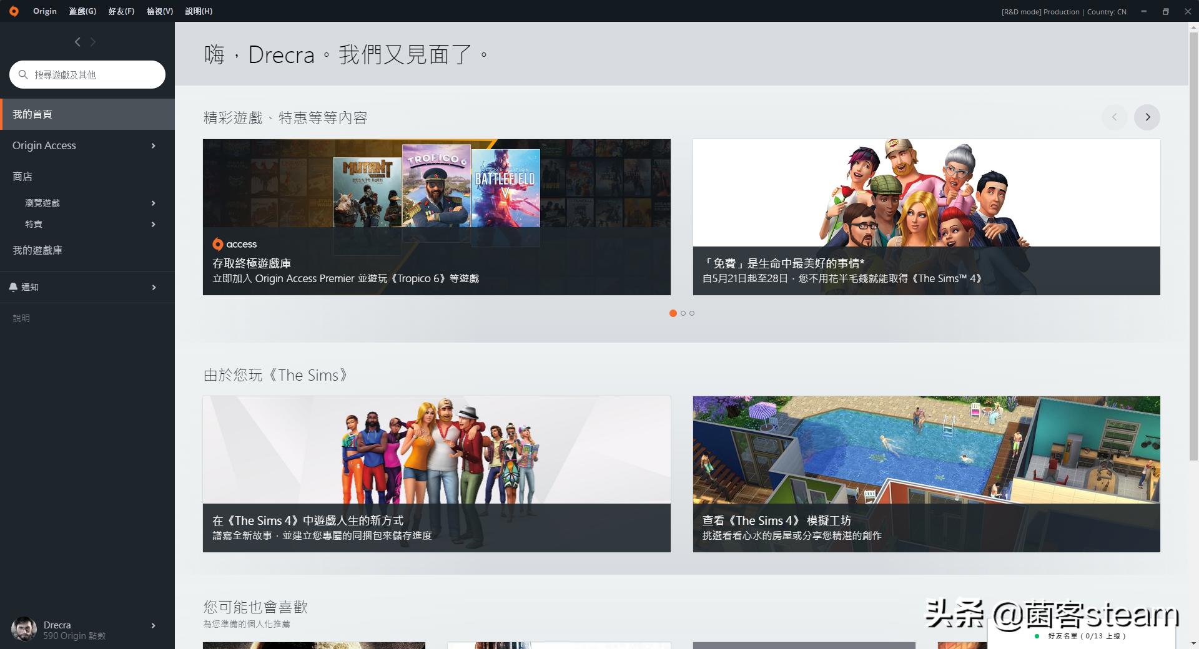This screenshot has width=1199, height=649.
Task: Select the second carousel page dot
Action: pyautogui.click(x=683, y=313)
